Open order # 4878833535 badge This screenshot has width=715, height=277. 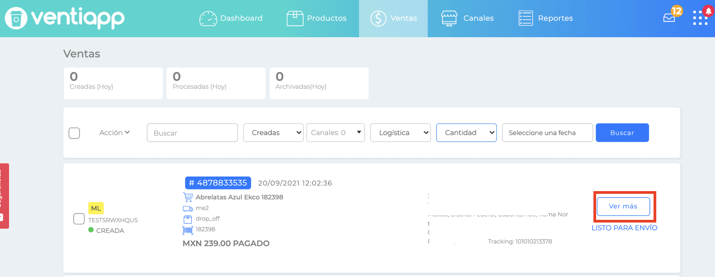(x=218, y=183)
